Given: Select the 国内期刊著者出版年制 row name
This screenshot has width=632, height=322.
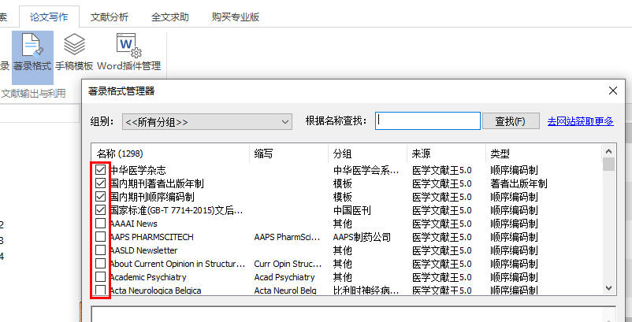Looking at the screenshot, I should (x=157, y=183).
